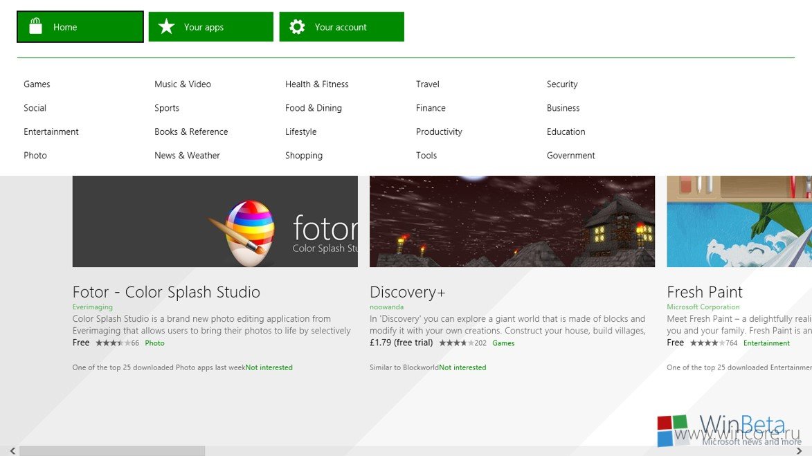Click the Discovery+ star rating
Viewport: 812px width, 456px height.
coord(456,343)
